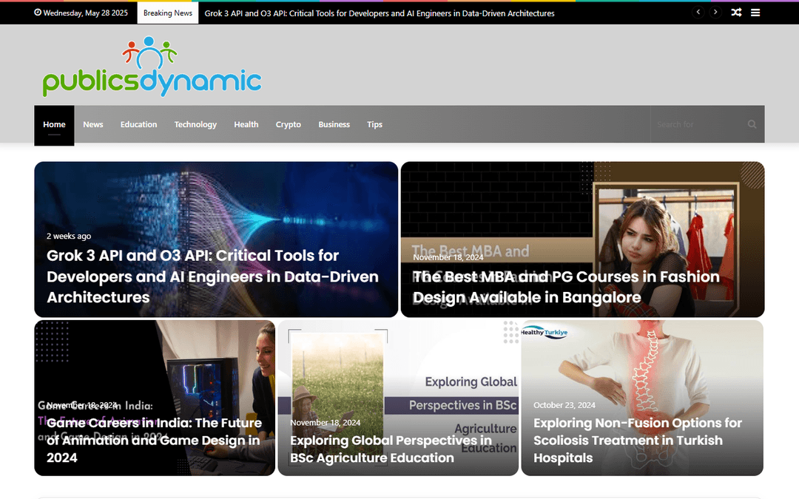Image resolution: width=799 pixels, height=499 pixels.
Task: Click the Wednesday, May 28 2025 date text
Action: pos(86,13)
